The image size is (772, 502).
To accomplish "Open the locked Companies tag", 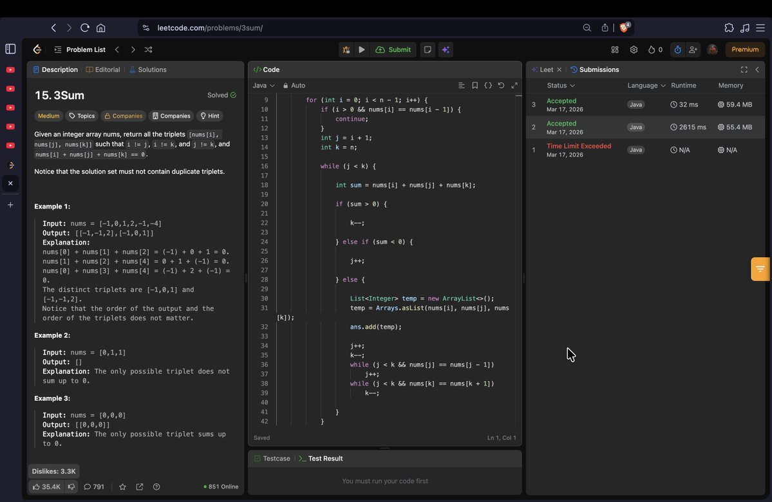I will [x=123, y=116].
